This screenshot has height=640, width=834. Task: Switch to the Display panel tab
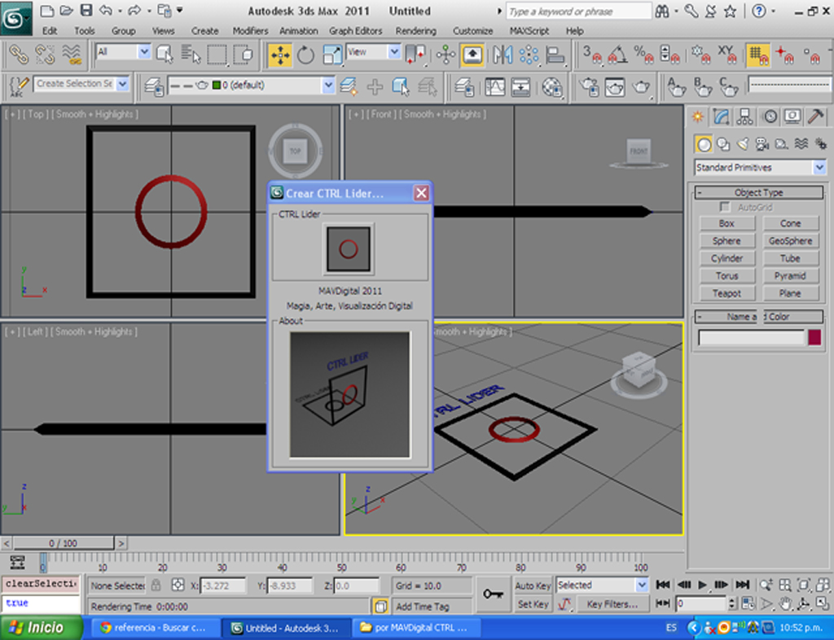792,116
